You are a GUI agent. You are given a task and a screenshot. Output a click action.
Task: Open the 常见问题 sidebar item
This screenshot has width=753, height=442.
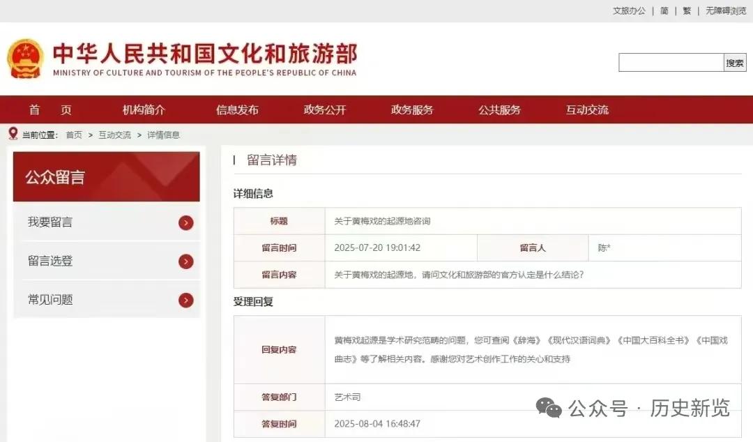click(107, 300)
